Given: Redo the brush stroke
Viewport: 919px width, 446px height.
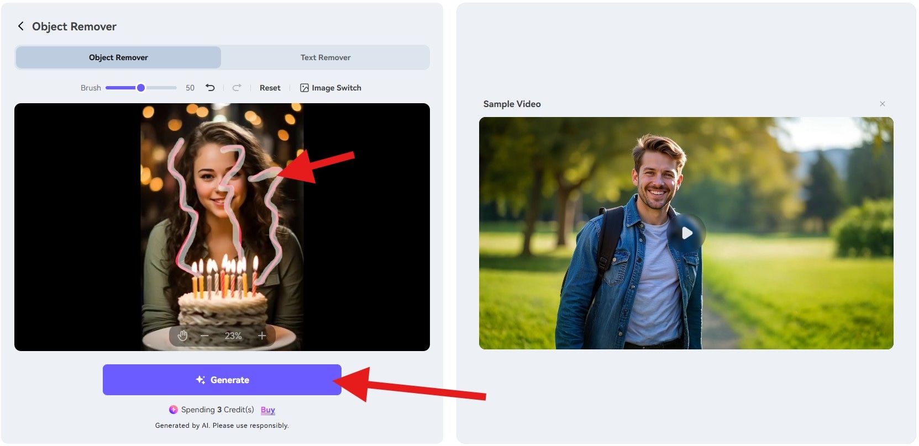Looking at the screenshot, I should [237, 88].
